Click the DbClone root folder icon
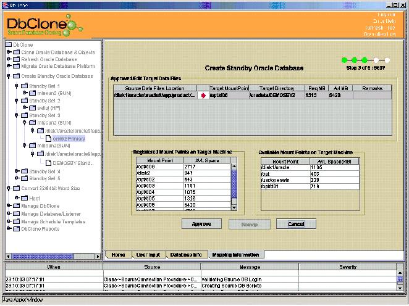The width and height of the screenshot is (409, 306). (9, 44)
